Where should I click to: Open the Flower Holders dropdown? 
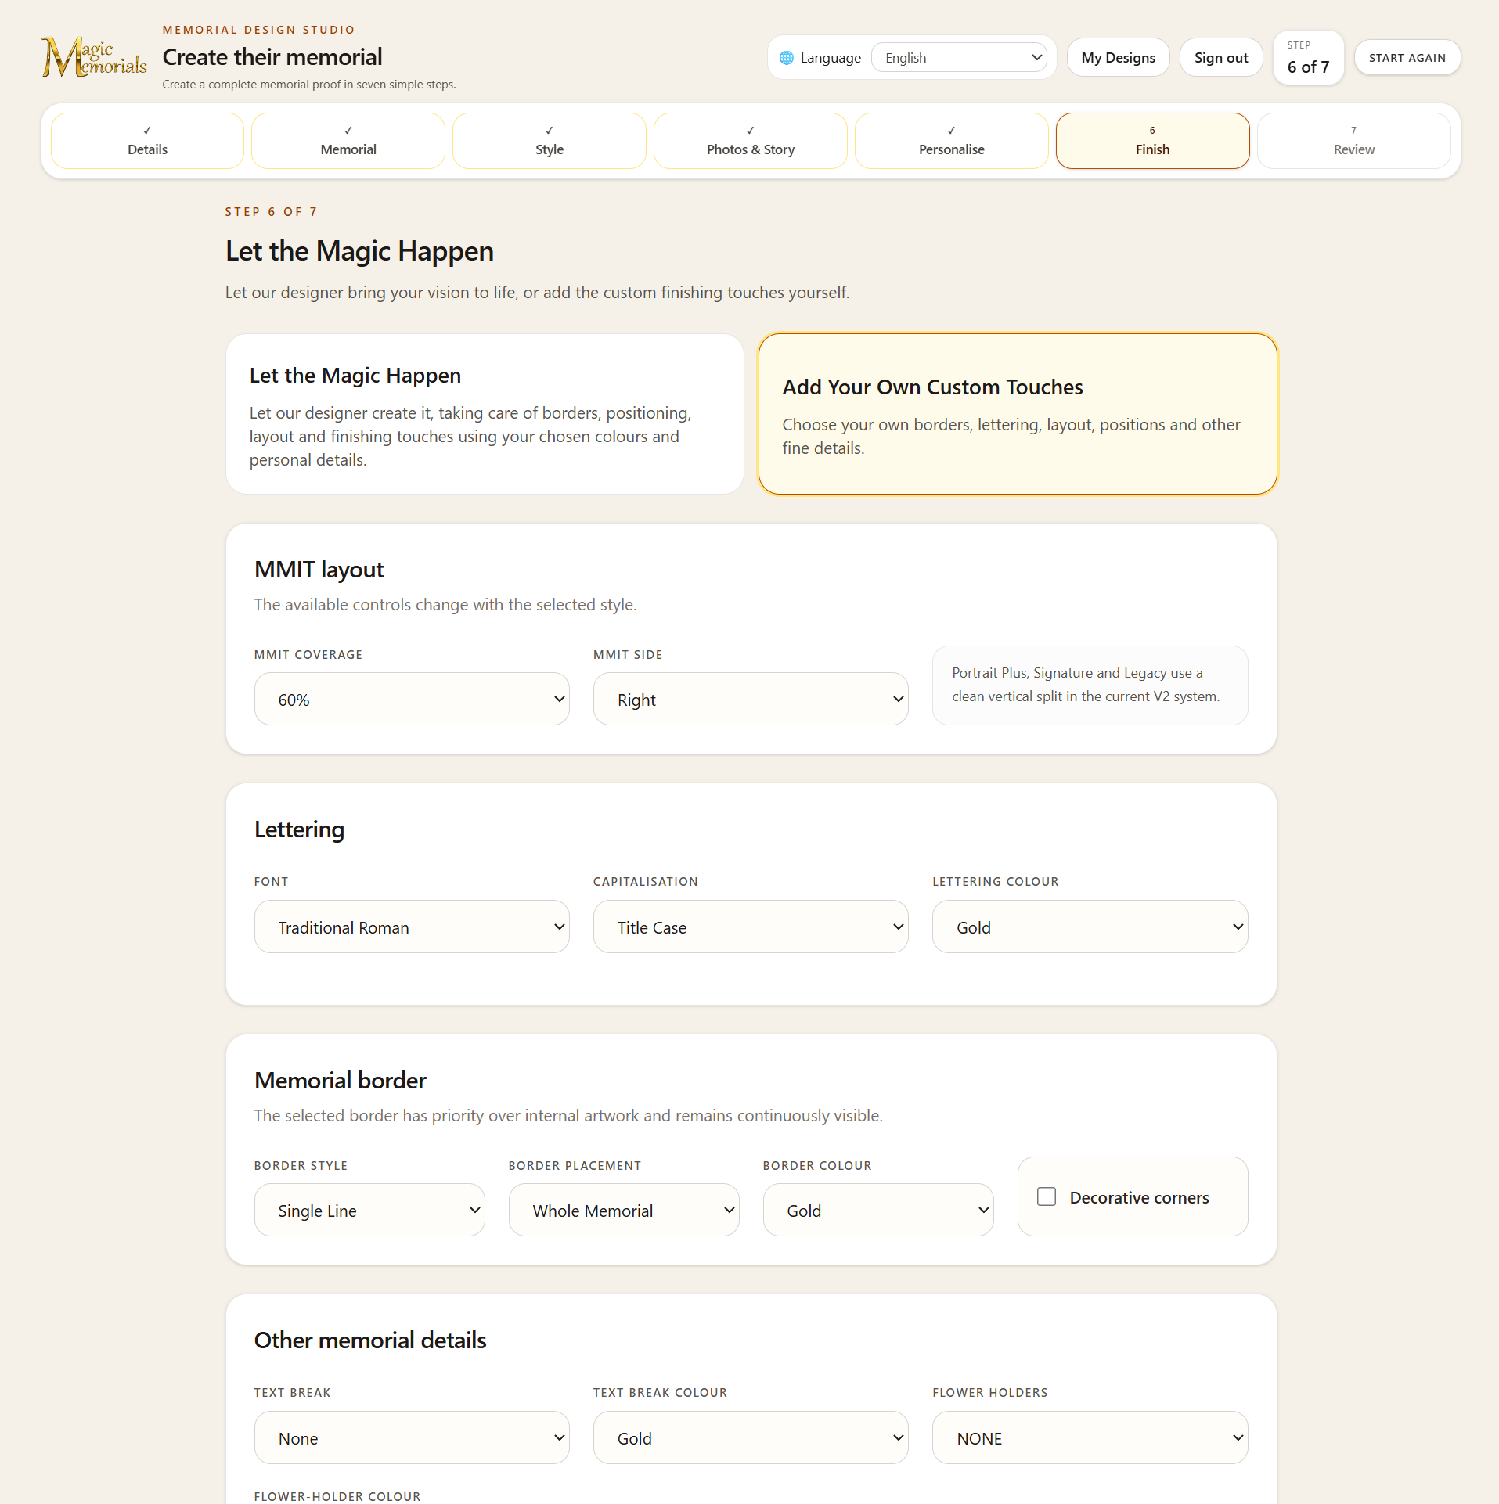1090,1437
